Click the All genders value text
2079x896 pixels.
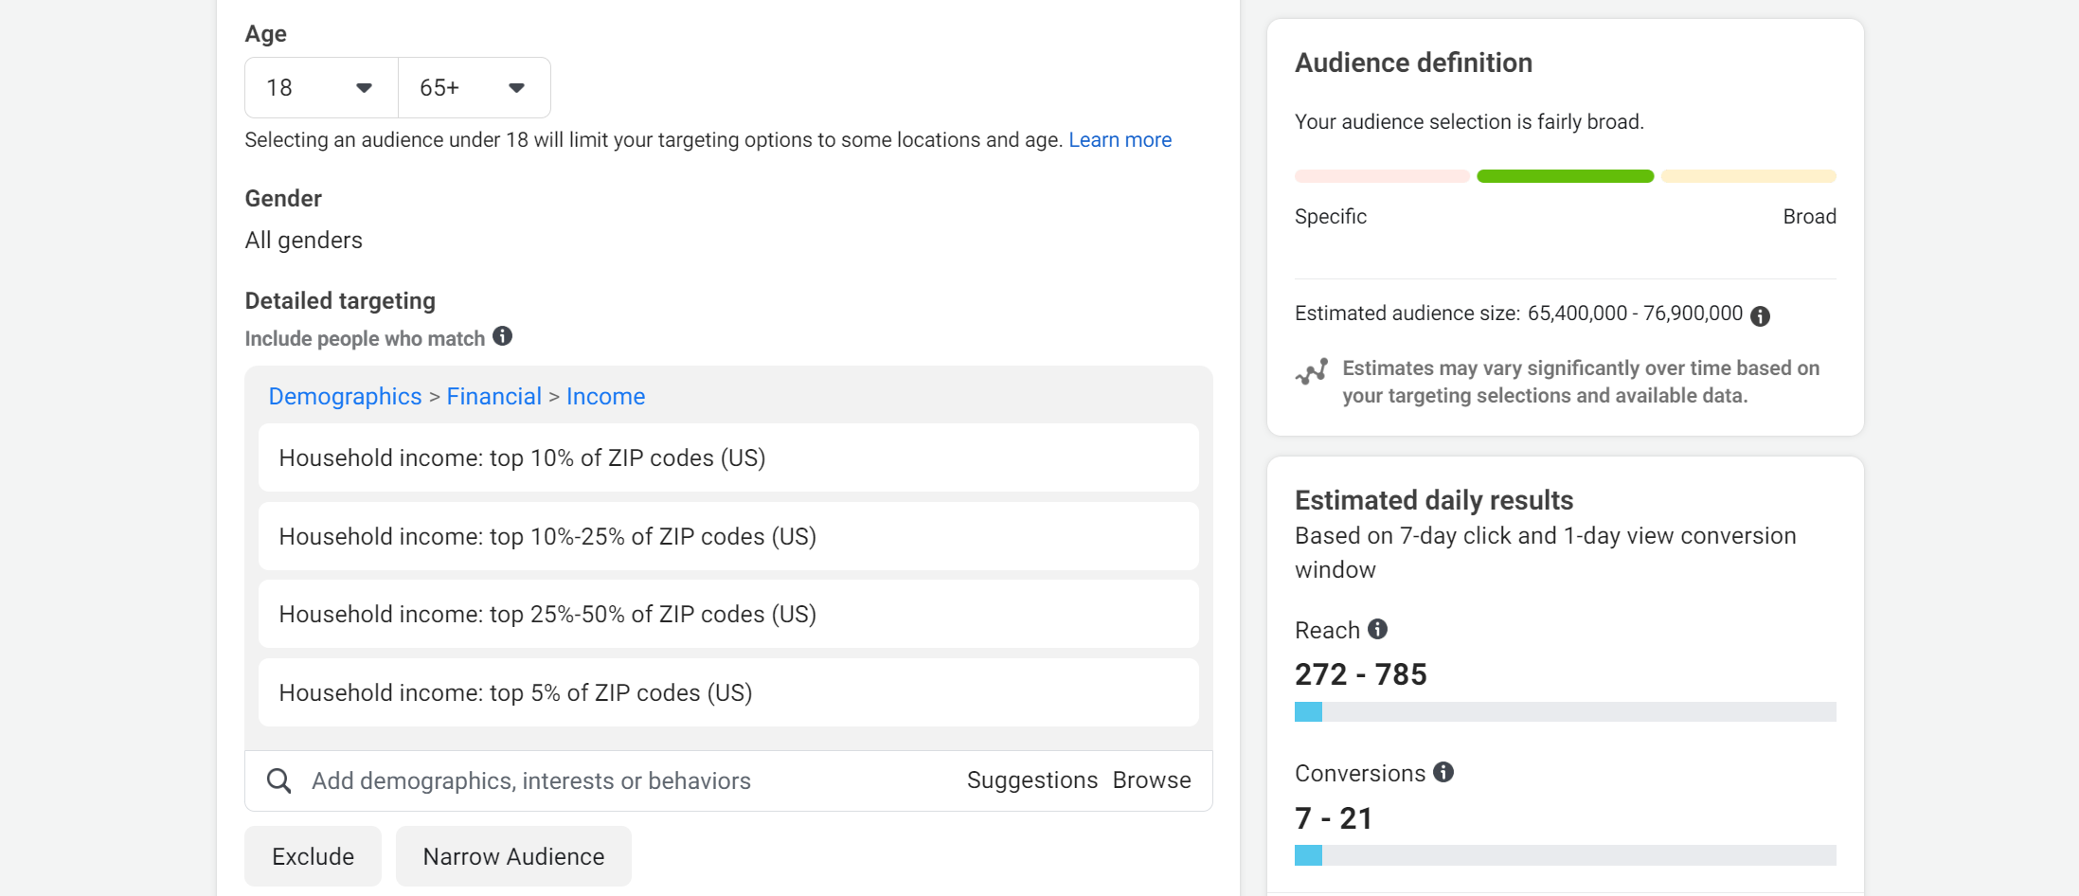pos(303,241)
